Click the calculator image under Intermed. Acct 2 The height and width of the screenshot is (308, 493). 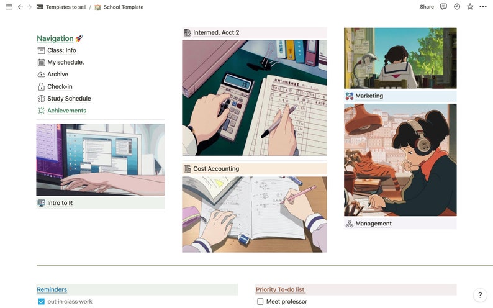tap(255, 97)
